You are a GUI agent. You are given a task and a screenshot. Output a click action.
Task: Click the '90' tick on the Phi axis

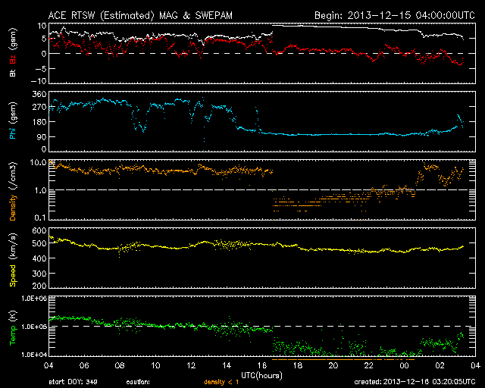pyautogui.click(x=42, y=136)
